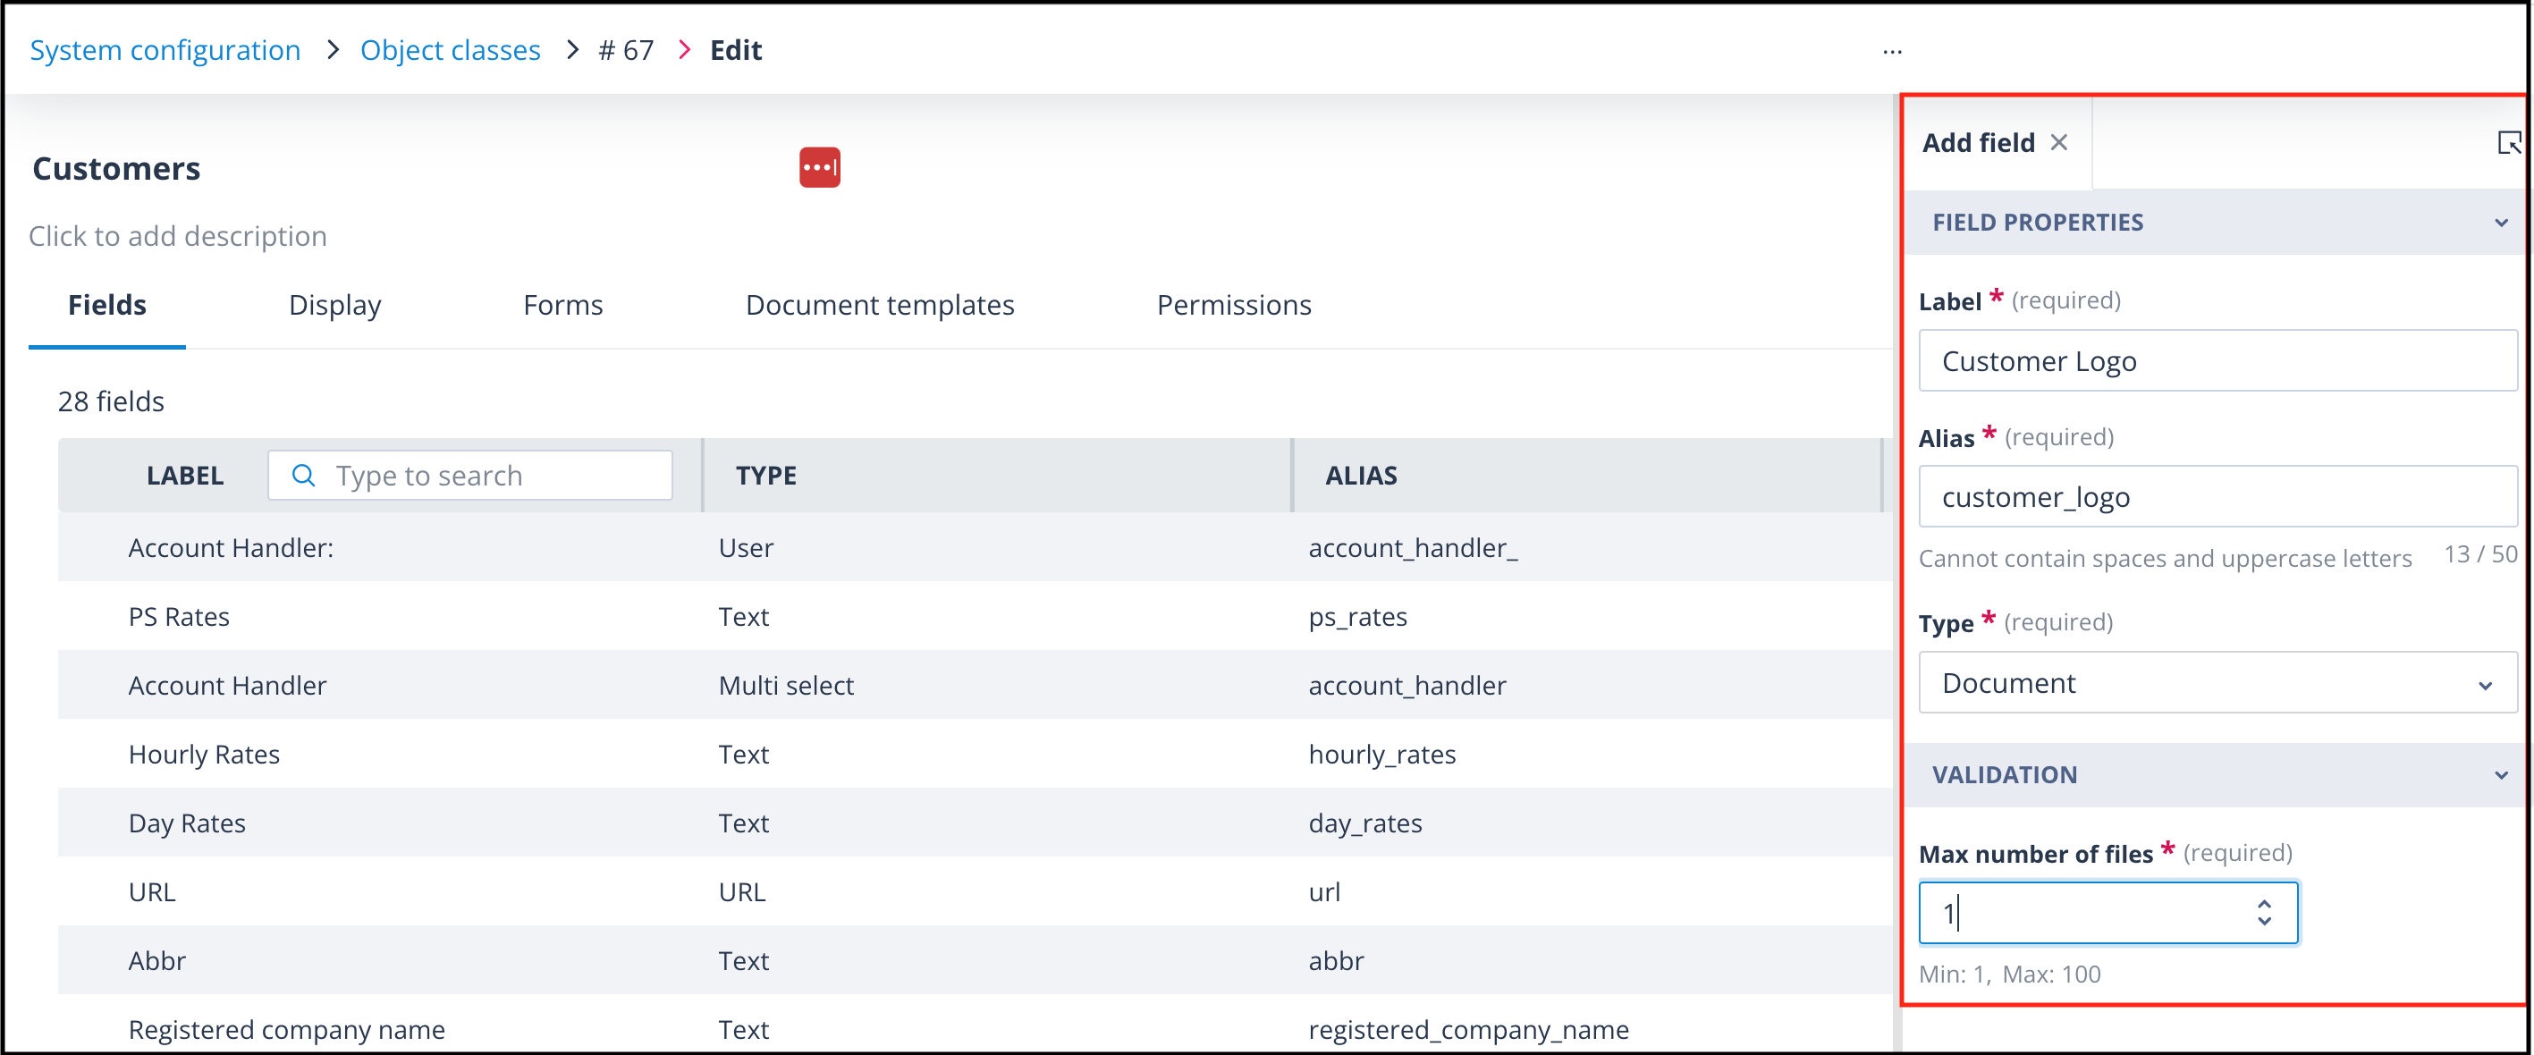Viewport: 2534px width, 1055px height.
Task: Select the Registered company name row
Action: (x=974, y=1025)
